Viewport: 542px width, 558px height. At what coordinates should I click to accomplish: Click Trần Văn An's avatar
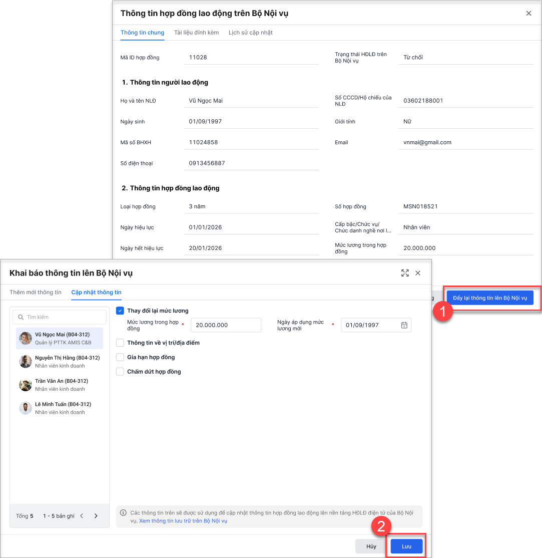25,385
